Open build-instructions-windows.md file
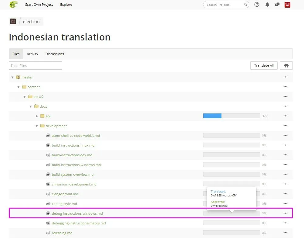 (76, 165)
